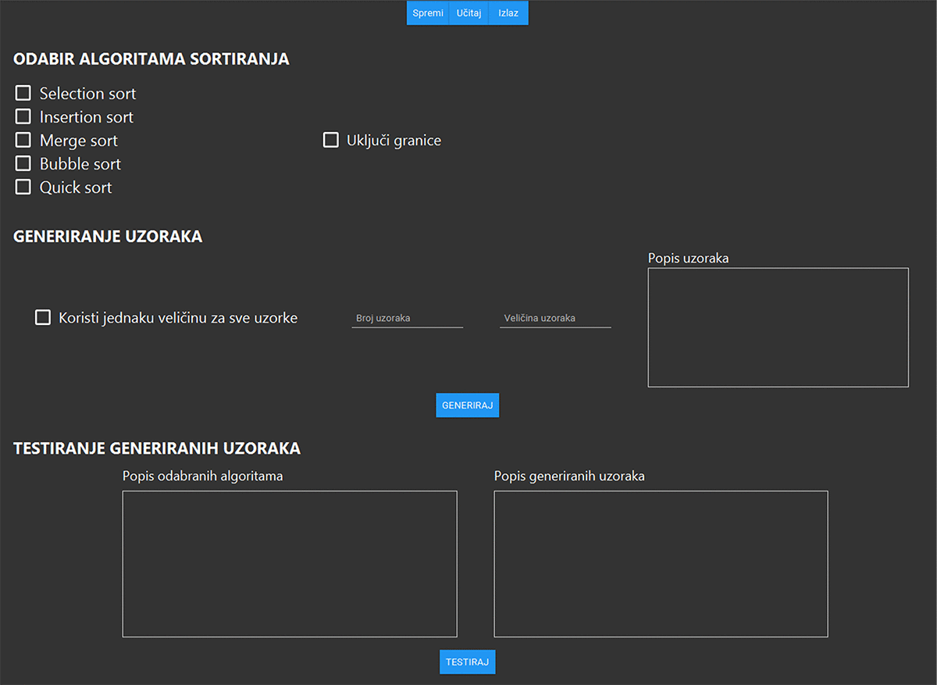Enable the Selection sort checkbox
This screenshot has height=685, width=937.
(23, 94)
